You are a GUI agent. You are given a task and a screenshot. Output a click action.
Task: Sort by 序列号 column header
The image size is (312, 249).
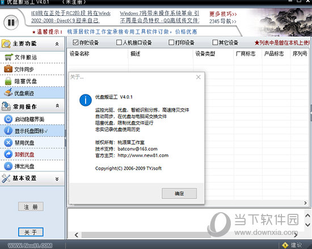pyautogui.click(x=300, y=54)
